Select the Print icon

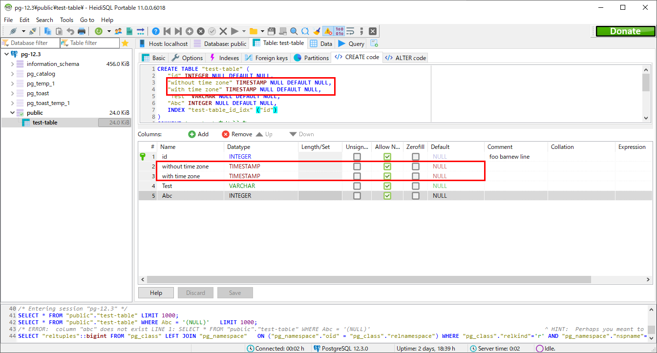pos(82,31)
